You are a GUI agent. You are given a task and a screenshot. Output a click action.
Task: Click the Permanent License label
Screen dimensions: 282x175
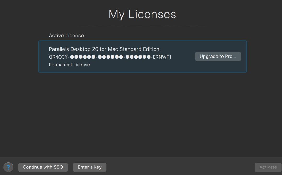[69, 65]
